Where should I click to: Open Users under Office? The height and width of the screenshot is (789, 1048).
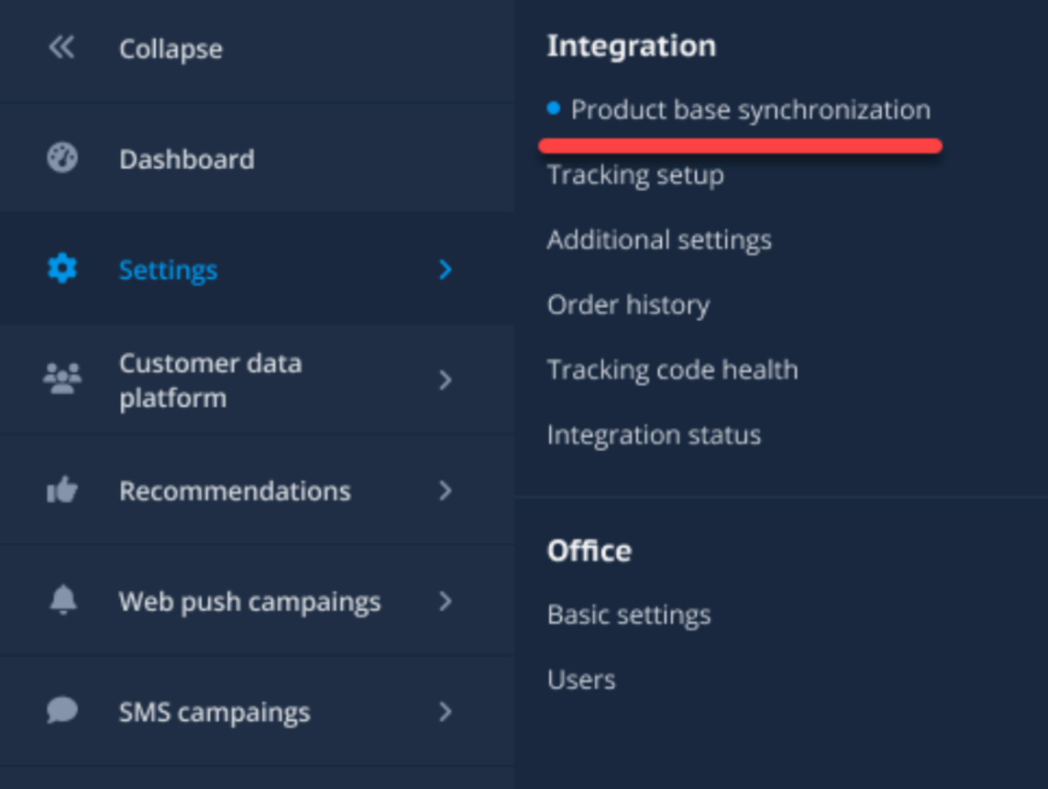click(581, 679)
